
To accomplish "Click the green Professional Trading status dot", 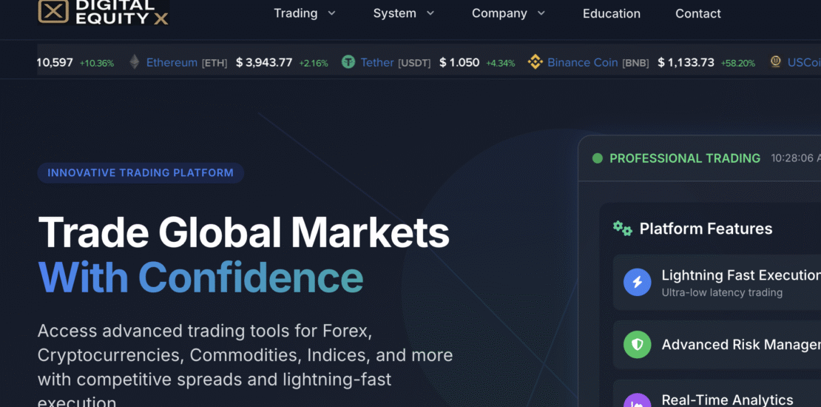I will point(597,158).
